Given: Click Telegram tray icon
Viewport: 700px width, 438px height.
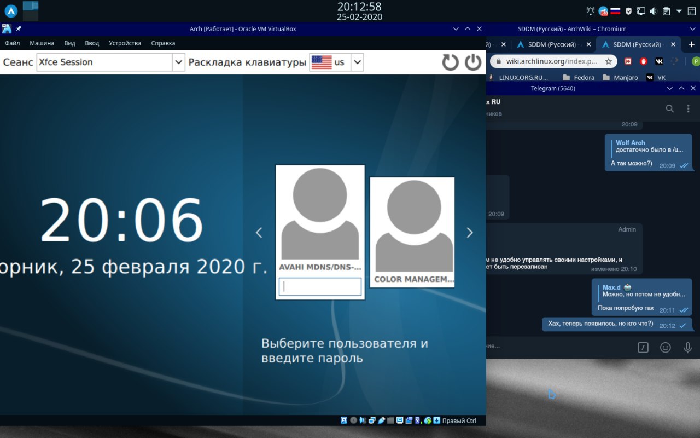Looking at the screenshot, I should [603, 11].
